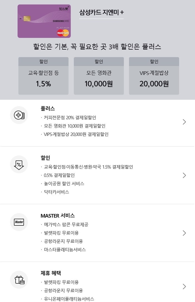Click the gold chip on the purple card

[x=27, y=18]
